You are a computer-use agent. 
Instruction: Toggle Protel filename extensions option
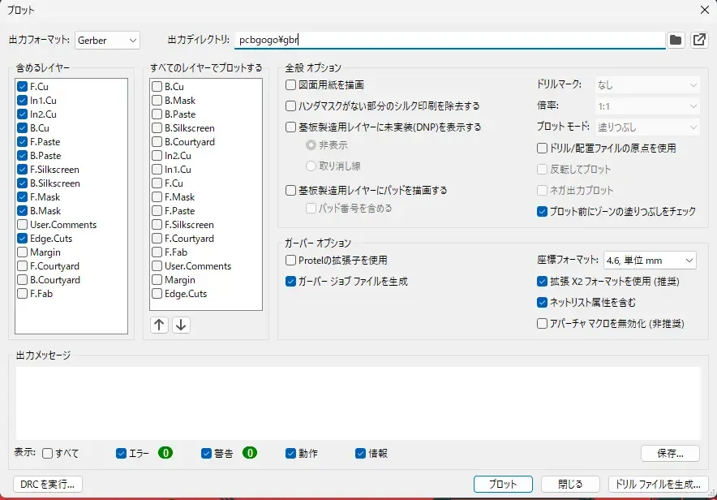pos(291,261)
